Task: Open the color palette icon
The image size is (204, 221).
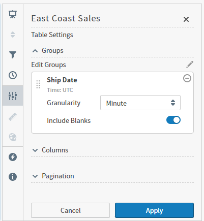Action: (x=13, y=137)
